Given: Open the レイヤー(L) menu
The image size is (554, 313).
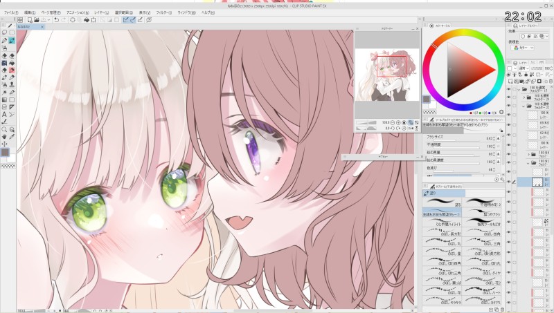Looking at the screenshot, I should tap(101, 12).
